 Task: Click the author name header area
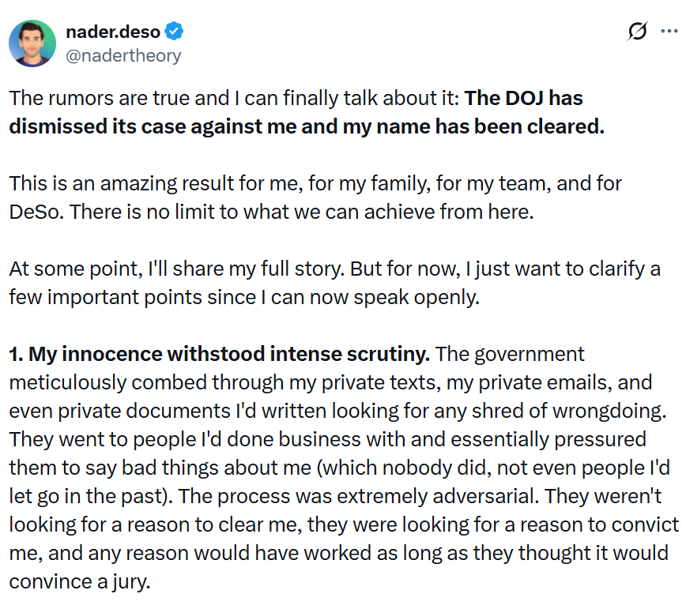[x=113, y=32]
